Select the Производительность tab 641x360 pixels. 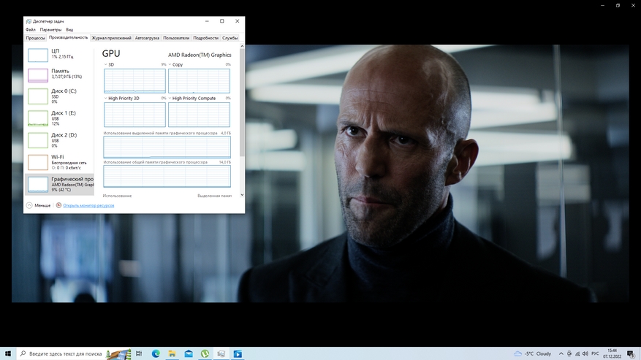pyautogui.click(x=68, y=37)
